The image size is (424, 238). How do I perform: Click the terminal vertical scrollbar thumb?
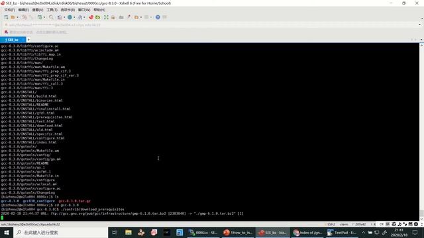pos(421,213)
